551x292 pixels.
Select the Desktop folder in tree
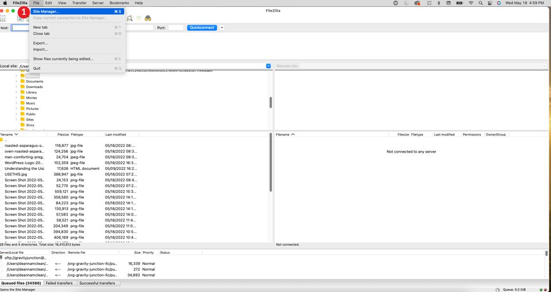click(x=32, y=76)
